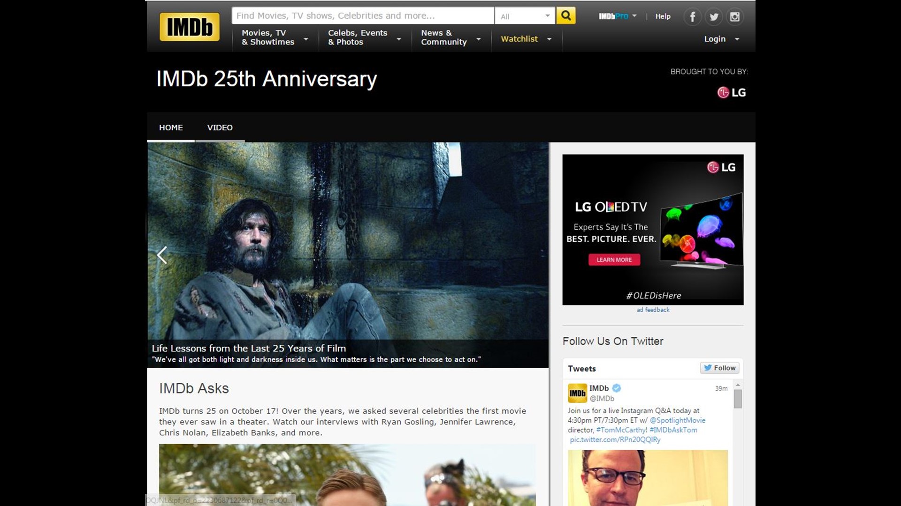This screenshot has width=901, height=506.
Task: Open IMDb's Facebook page icon
Action: click(692, 17)
